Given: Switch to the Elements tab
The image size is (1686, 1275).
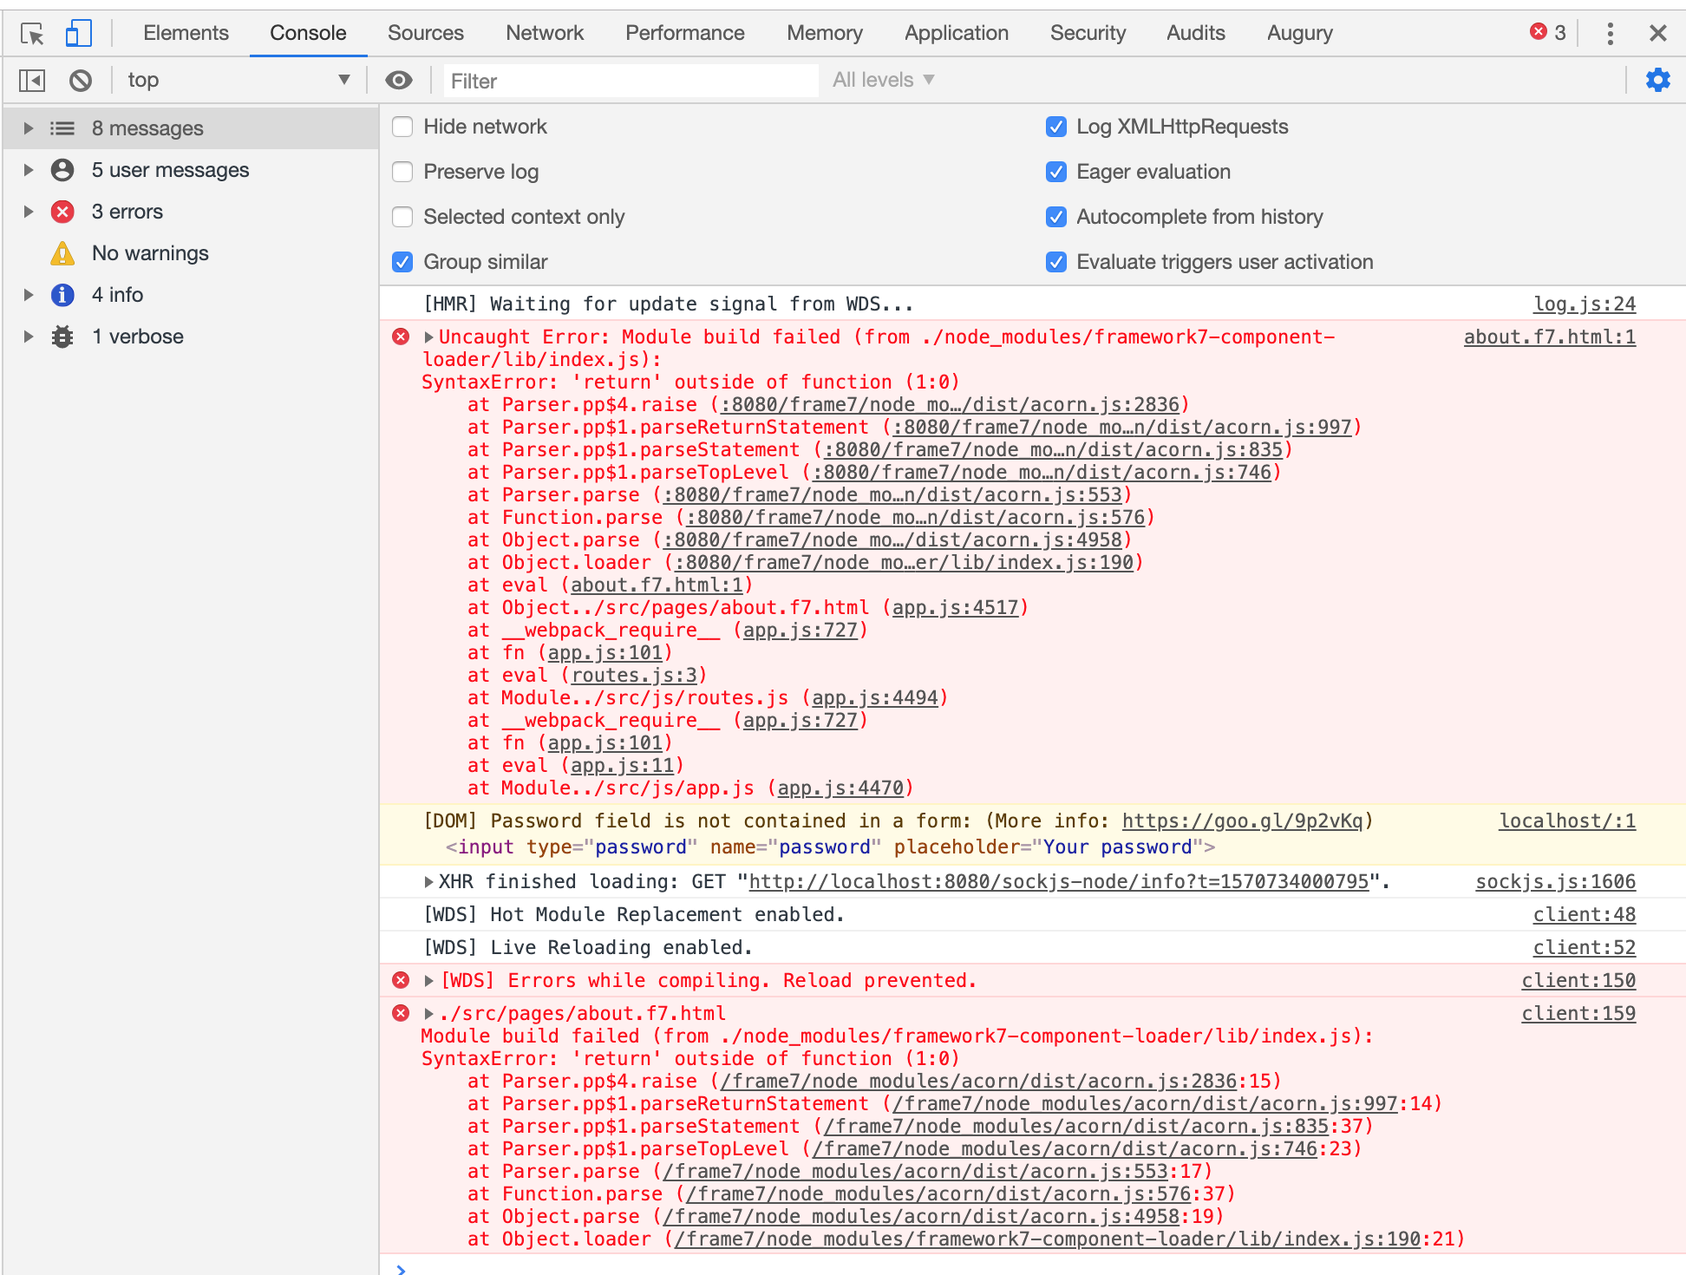Looking at the screenshot, I should [186, 33].
